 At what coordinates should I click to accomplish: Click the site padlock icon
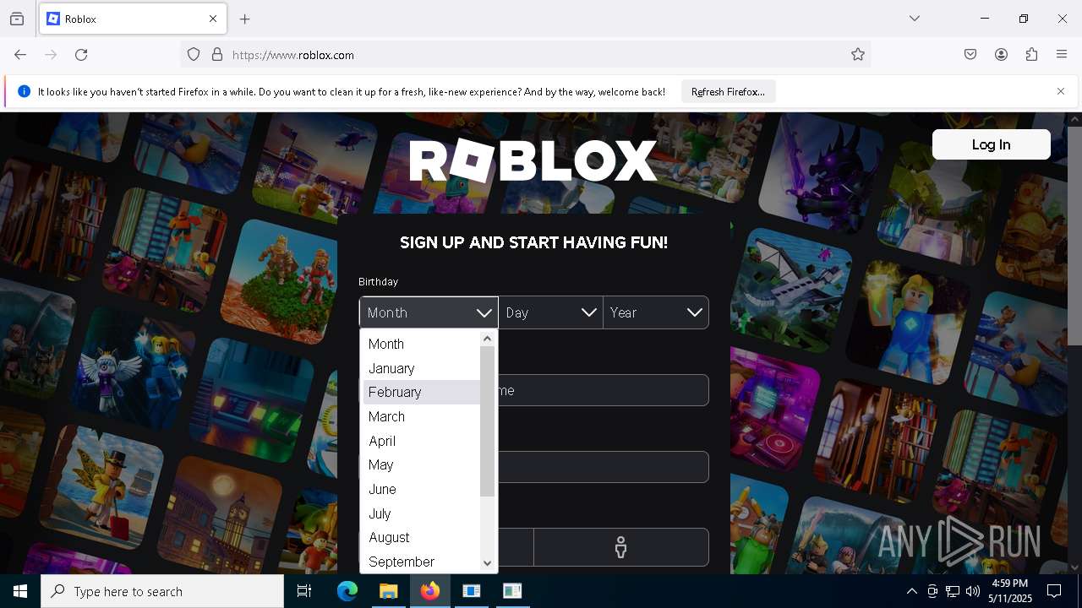pyautogui.click(x=217, y=55)
